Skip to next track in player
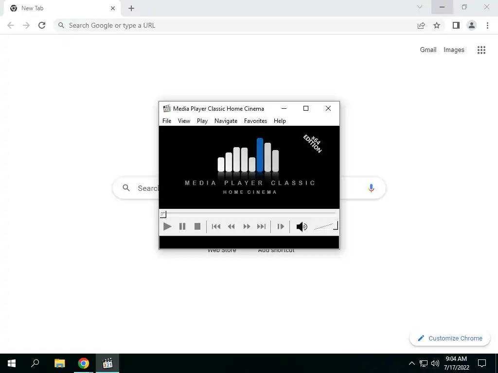The height and width of the screenshot is (373, 498). click(261, 226)
